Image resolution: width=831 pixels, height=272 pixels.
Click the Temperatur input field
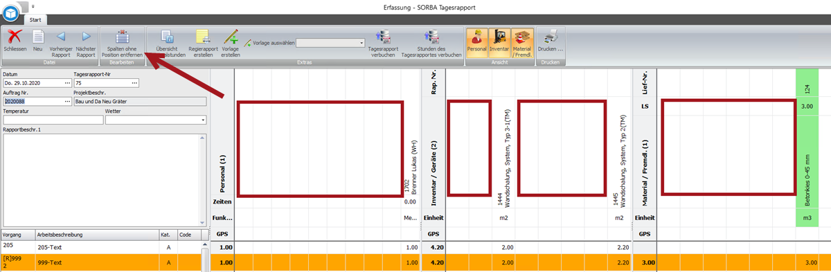(53, 120)
